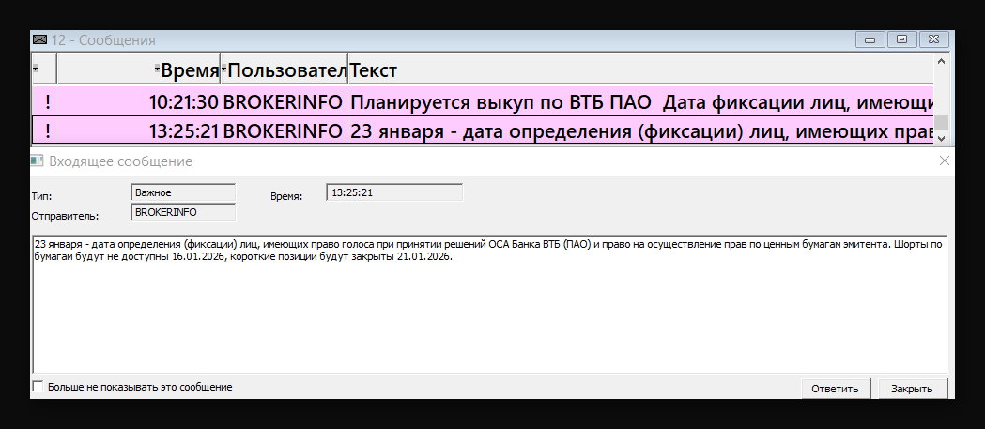Open the Пользователь column filter arrow
Image resolution: width=985 pixels, height=429 pixels.
pos(223,69)
